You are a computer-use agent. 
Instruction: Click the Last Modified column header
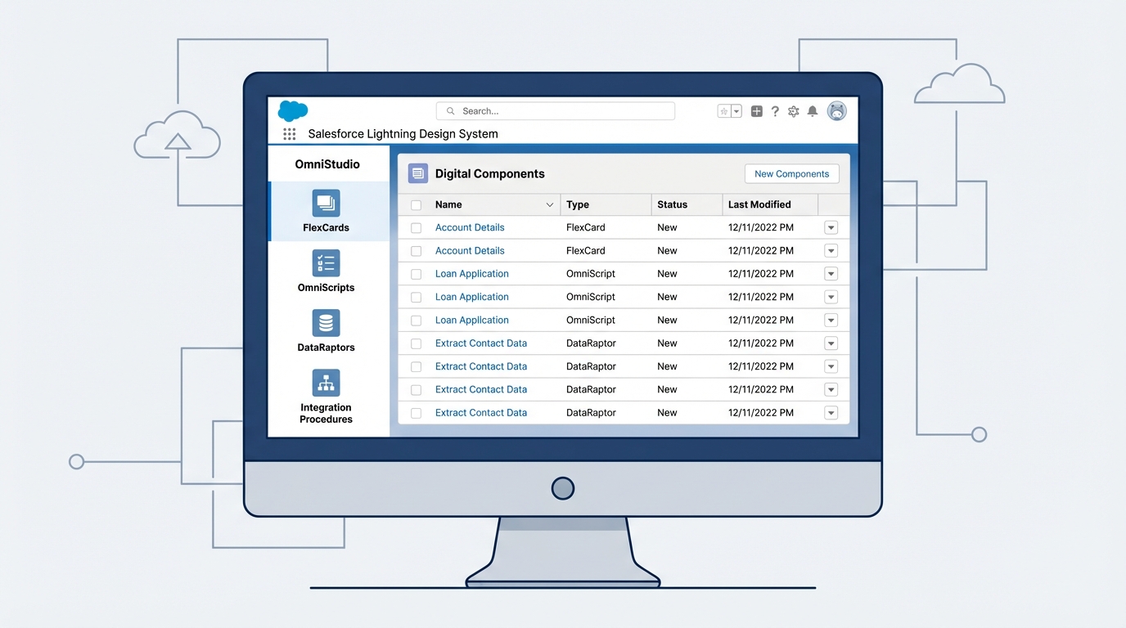point(761,204)
